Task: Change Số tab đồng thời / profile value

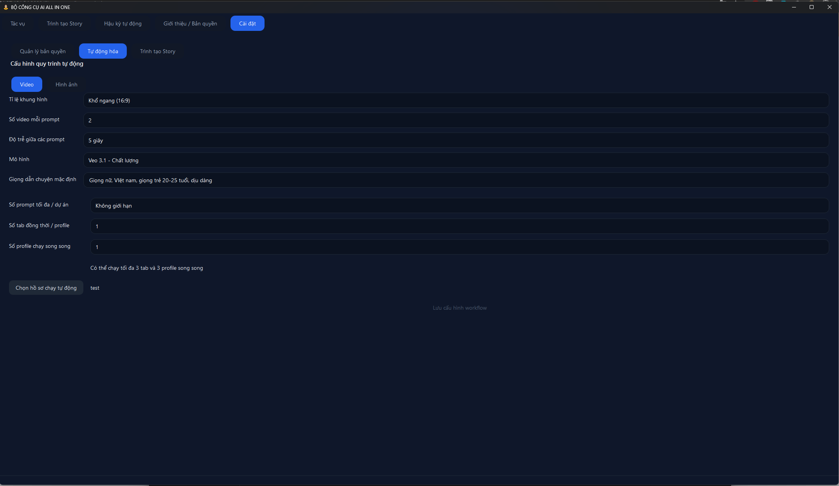Action: 459,226
